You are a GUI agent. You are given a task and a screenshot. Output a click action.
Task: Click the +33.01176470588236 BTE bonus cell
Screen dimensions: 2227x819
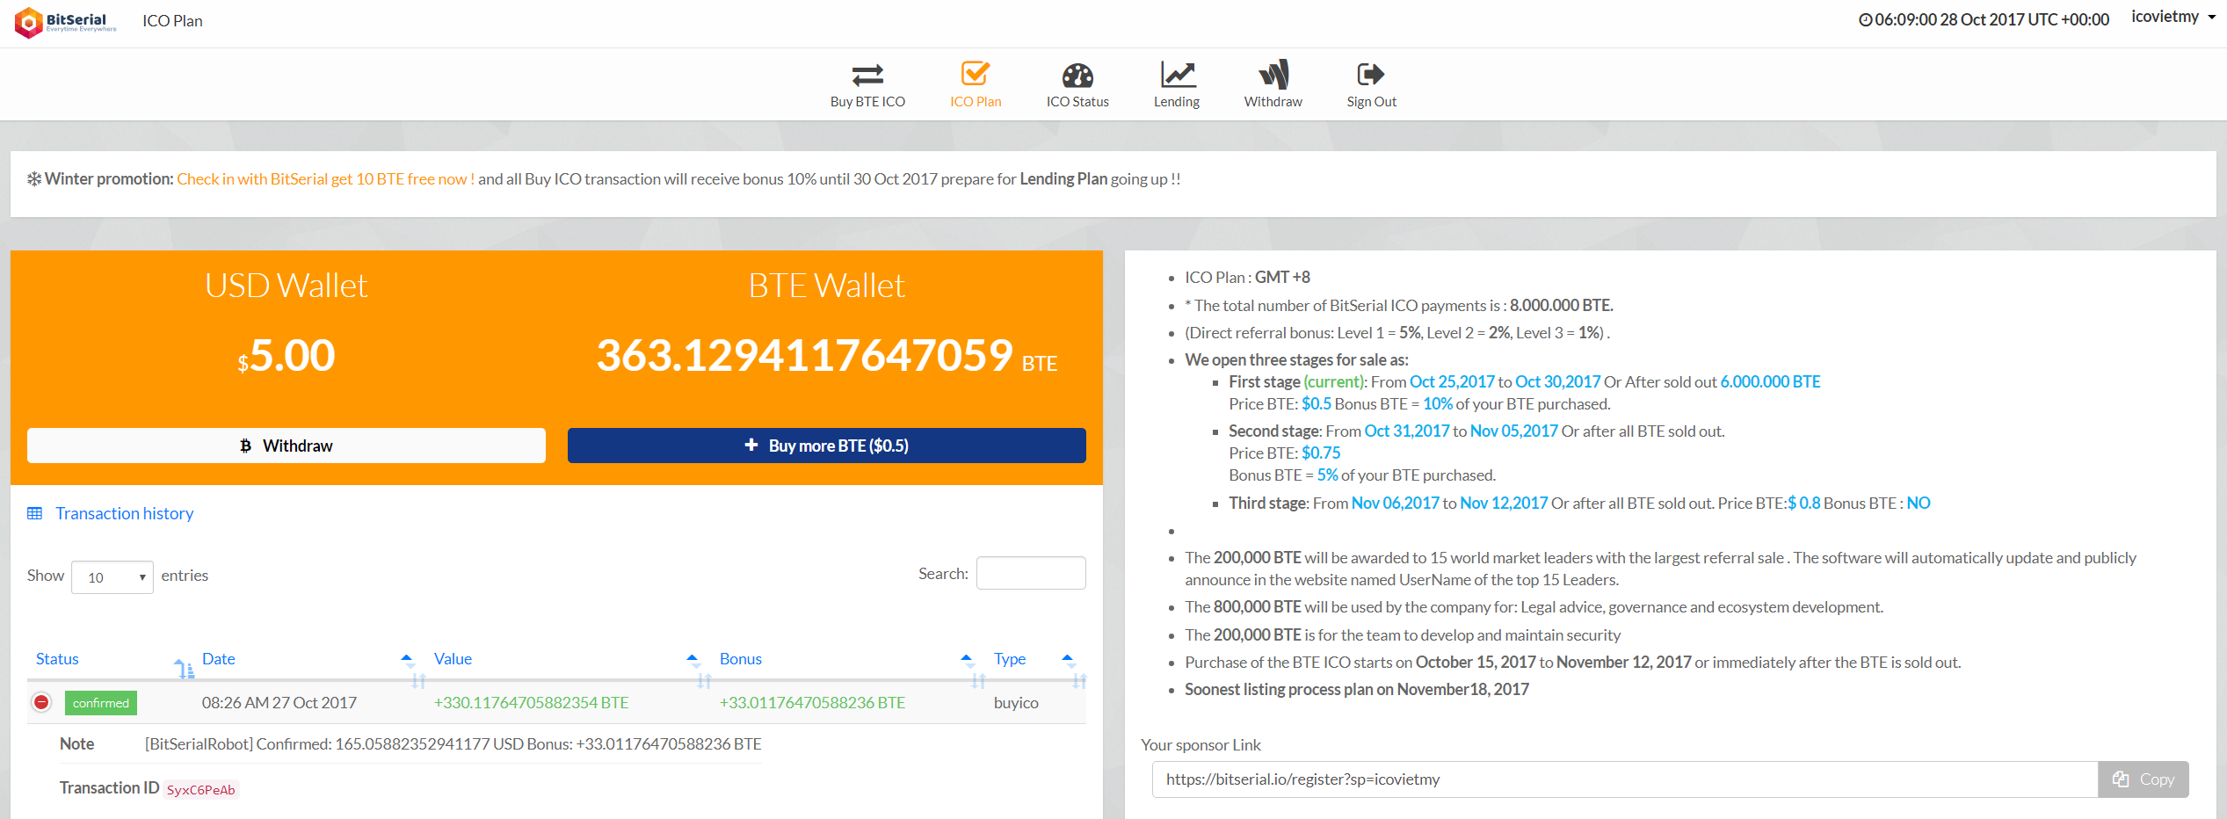[x=812, y=703]
